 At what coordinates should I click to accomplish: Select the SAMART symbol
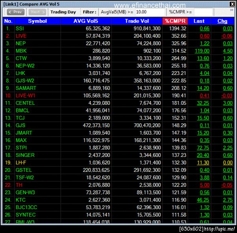[26, 88]
